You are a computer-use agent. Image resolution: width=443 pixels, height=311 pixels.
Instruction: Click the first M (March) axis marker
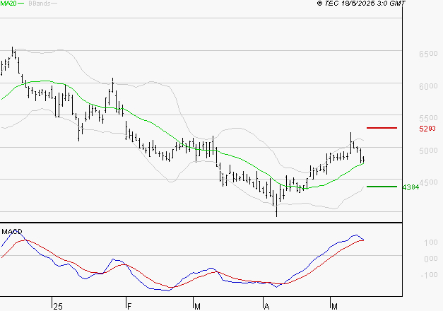[198, 307]
